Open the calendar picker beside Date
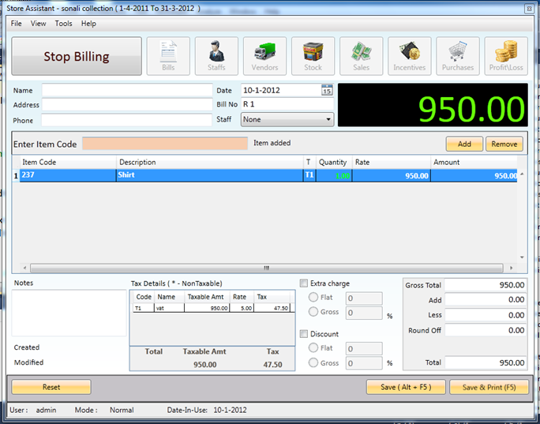Viewport: 540px width, 424px height. tap(327, 90)
